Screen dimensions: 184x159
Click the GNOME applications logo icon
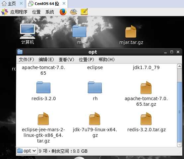(x=4, y=12)
